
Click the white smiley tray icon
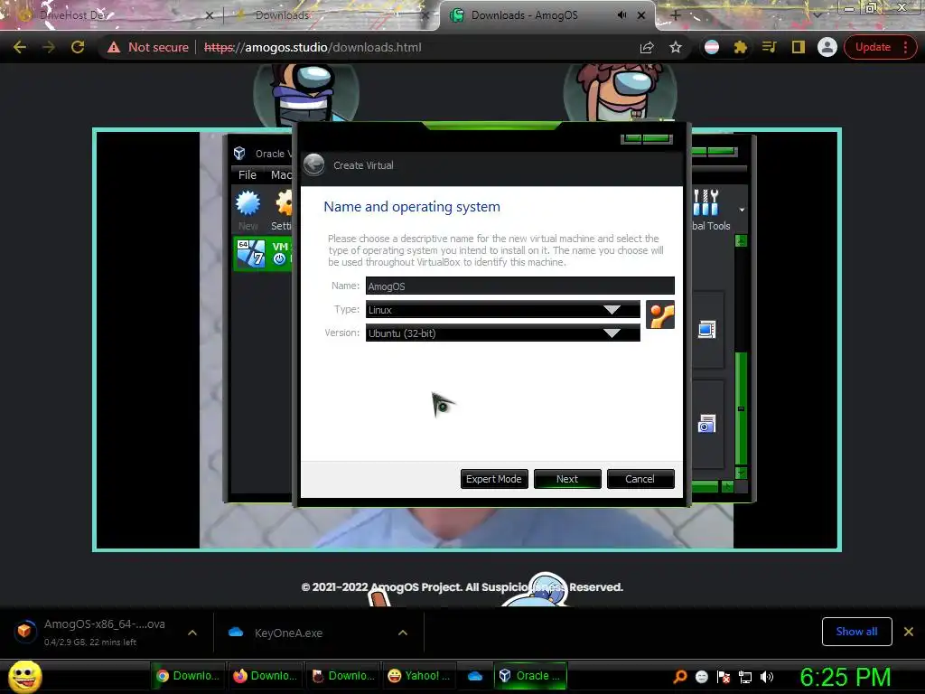pyautogui.click(x=701, y=677)
